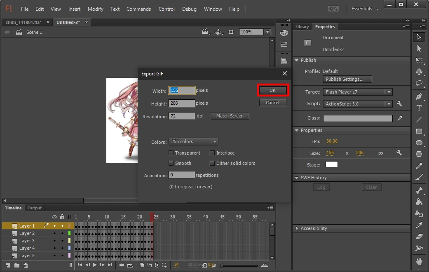Viewport: 429px width, 272px height.
Task: Expand the Accessibility section
Action: click(314, 228)
